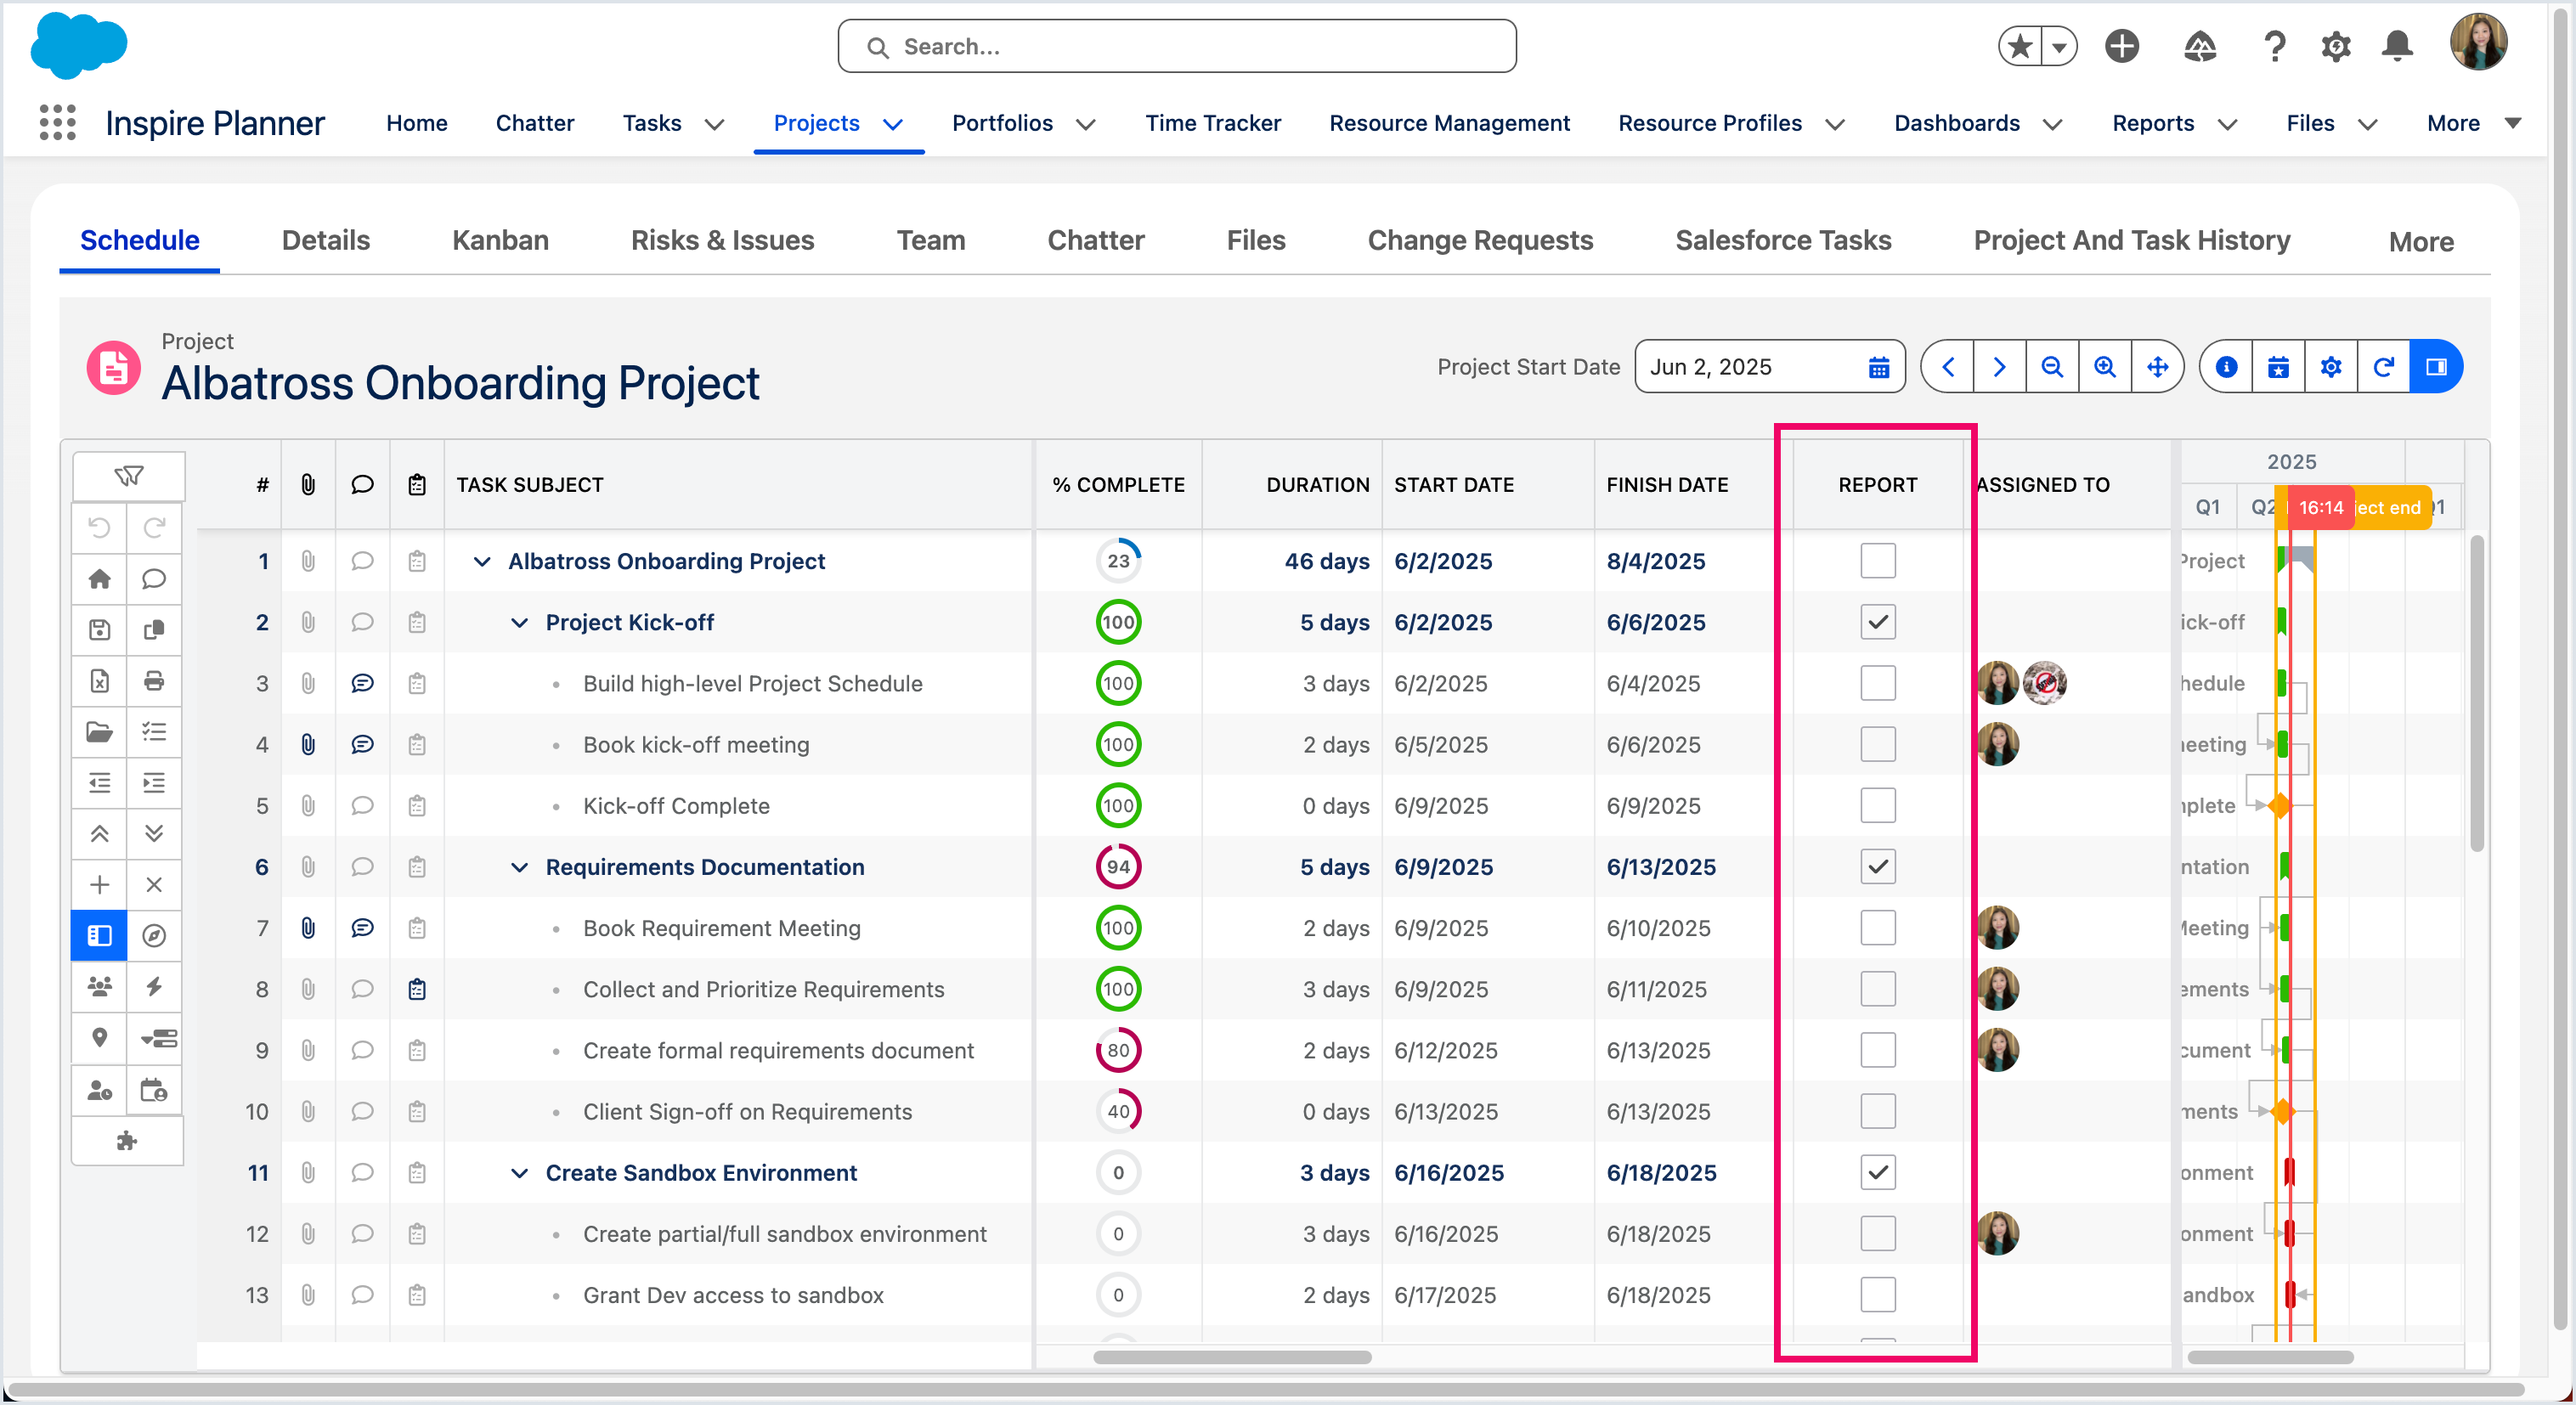Open the Projects nav dropdown arrow
Viewport: 2576px width, 1405px height.
pyautogui.click(x=893, y=124)
